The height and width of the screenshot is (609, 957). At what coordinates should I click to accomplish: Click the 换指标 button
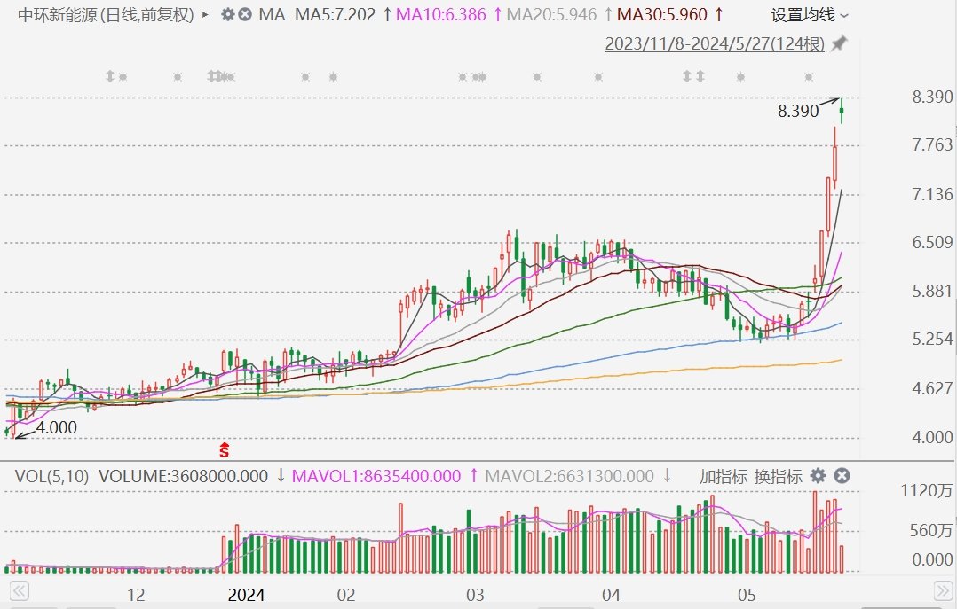tap(779, 476)
